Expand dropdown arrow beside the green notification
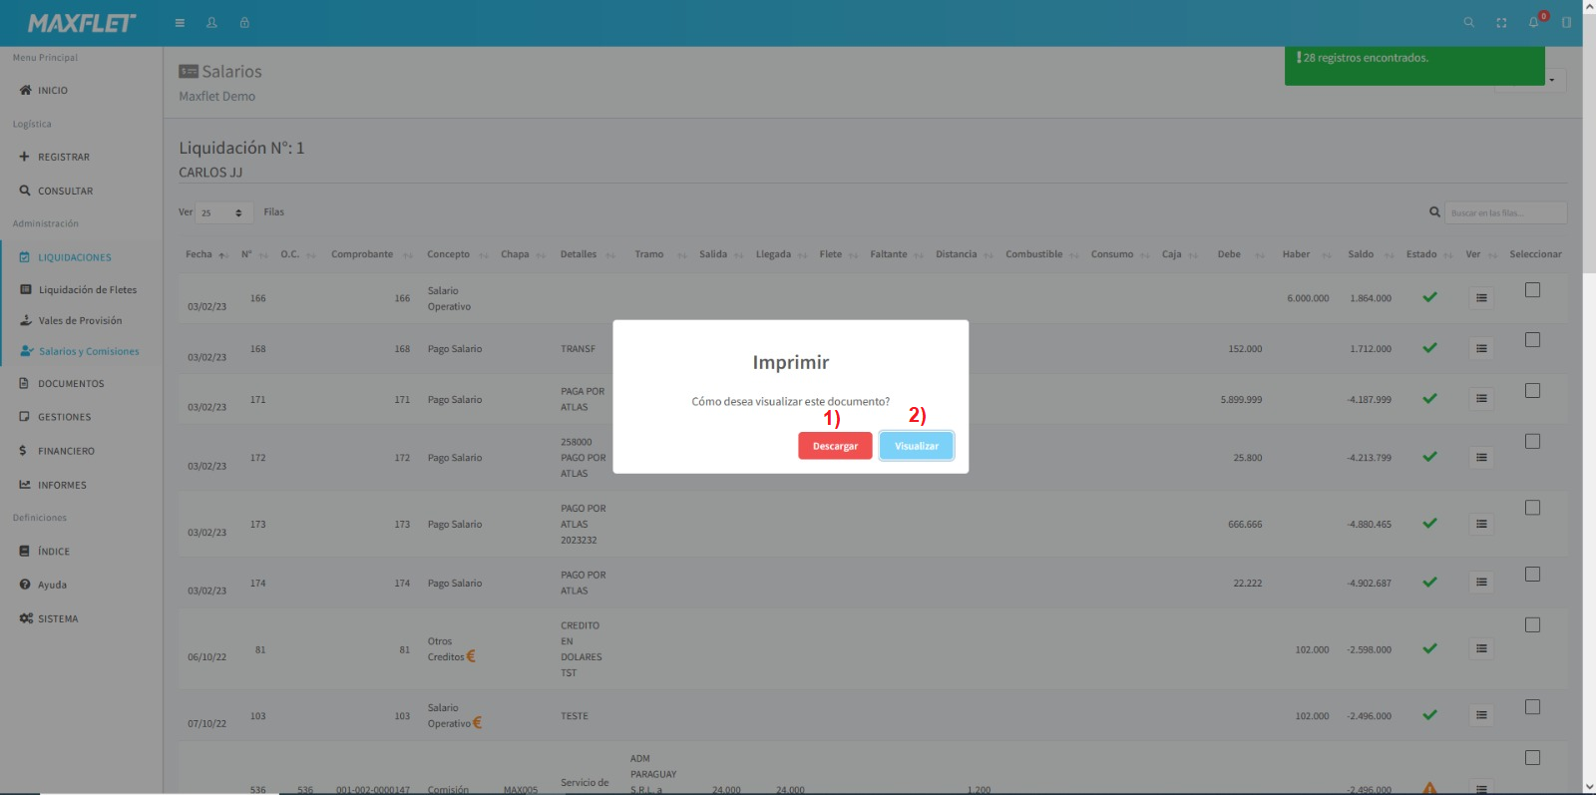This screenshot has width=1596, height=795. click(x=1552, y=80)
